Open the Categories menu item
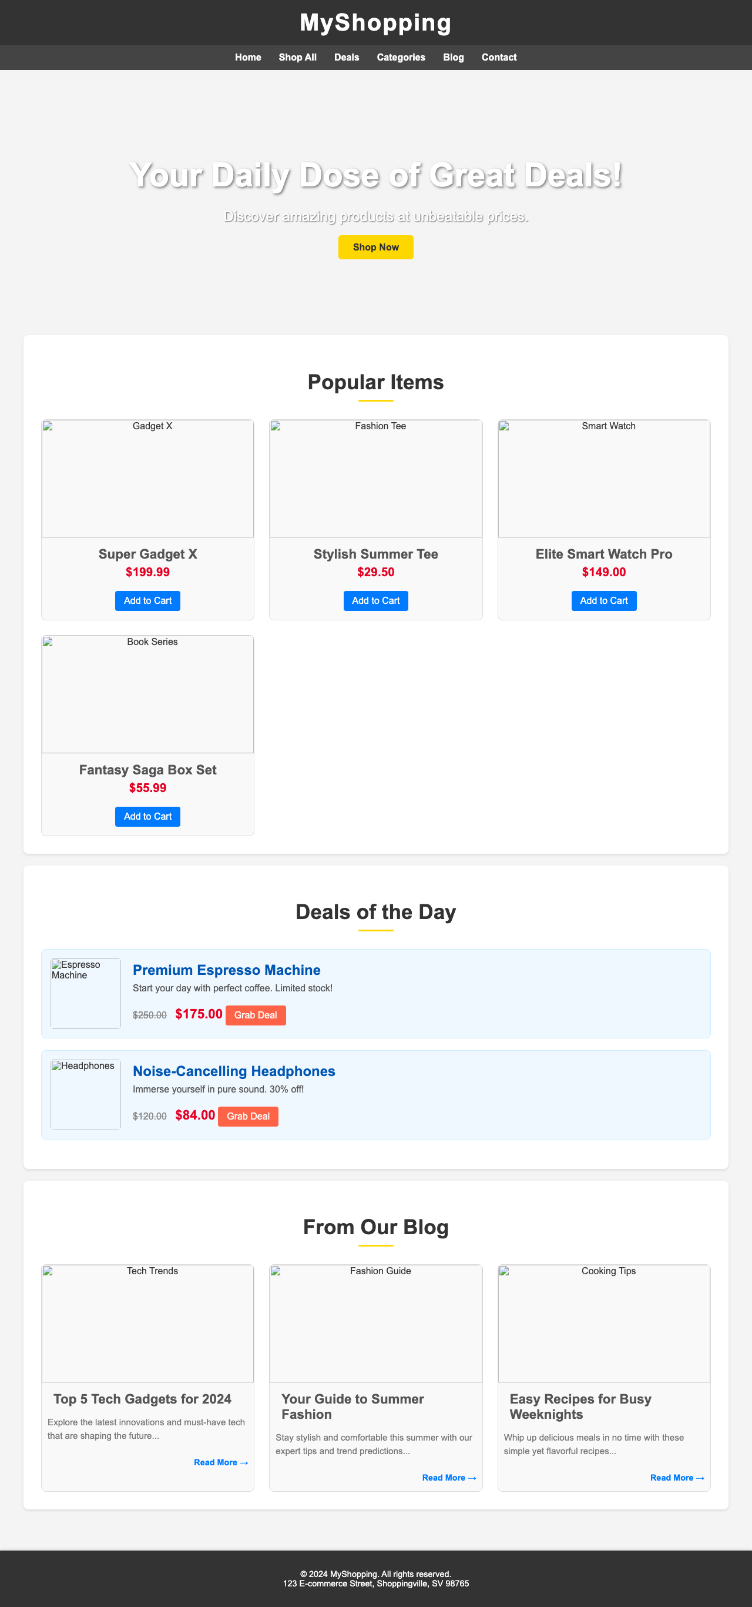 pos(401,58)
